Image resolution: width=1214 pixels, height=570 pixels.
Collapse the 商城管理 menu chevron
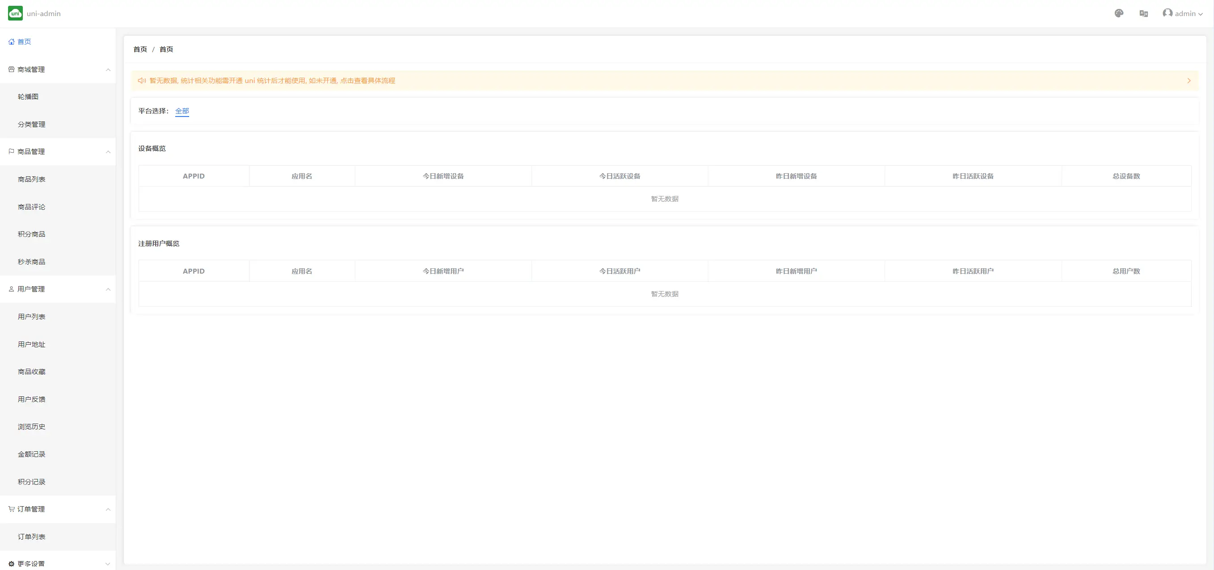108,70
